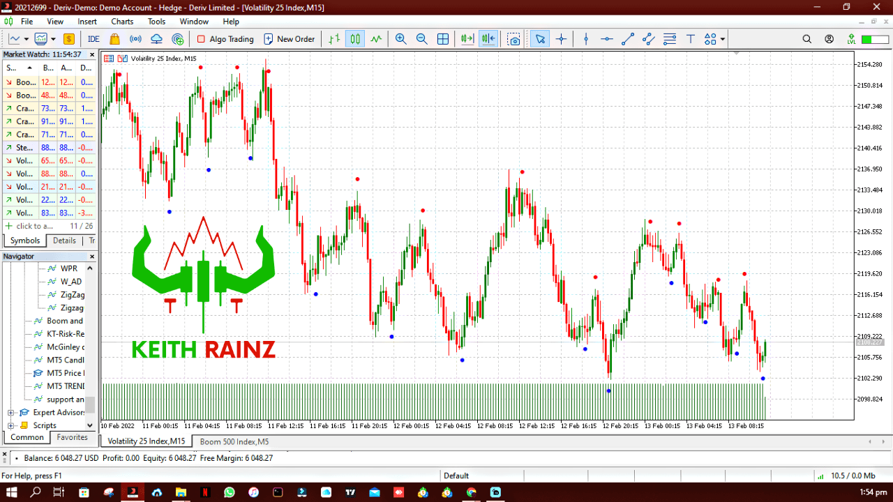Select the W_AD indicator in Navigator
The image size is (893, 502).
tap(70, 281)
